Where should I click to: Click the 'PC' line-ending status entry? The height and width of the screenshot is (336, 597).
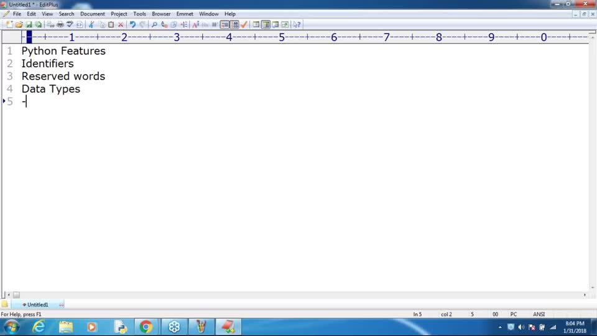click(x=514, y=314)
